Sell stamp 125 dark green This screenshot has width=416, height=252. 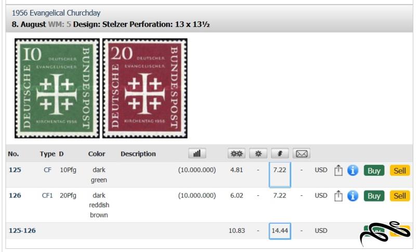(x=399, y=170)
